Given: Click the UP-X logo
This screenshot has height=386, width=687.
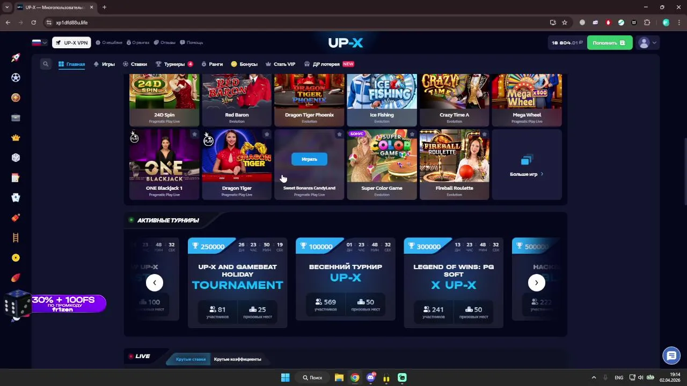Looking at the screenshot, I should point(346,42).
